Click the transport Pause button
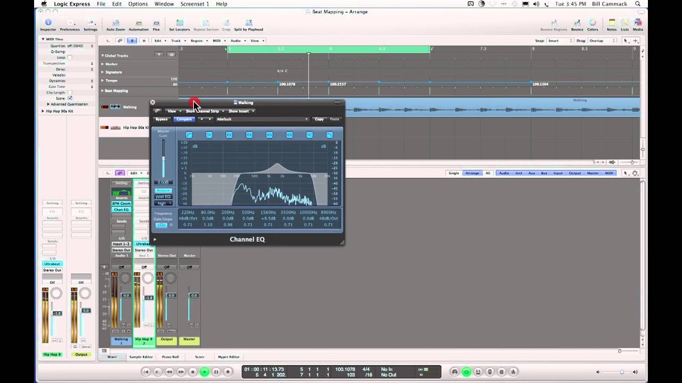The width and height of the screenshot is (682, 383). click(x=216, y=372)
